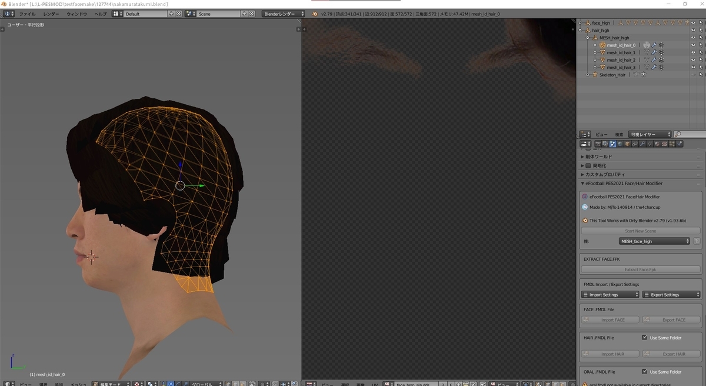Add a new screen layout with plus button
The image size is (706, 386).
[x=171, y=14]
